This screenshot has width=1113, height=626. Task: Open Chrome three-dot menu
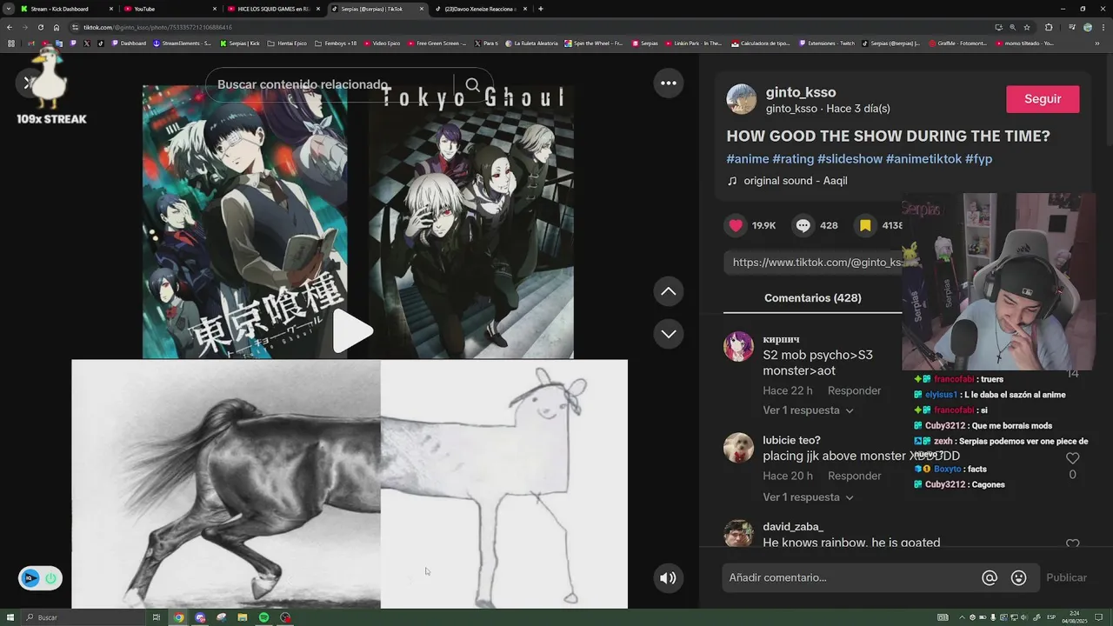1103,27
